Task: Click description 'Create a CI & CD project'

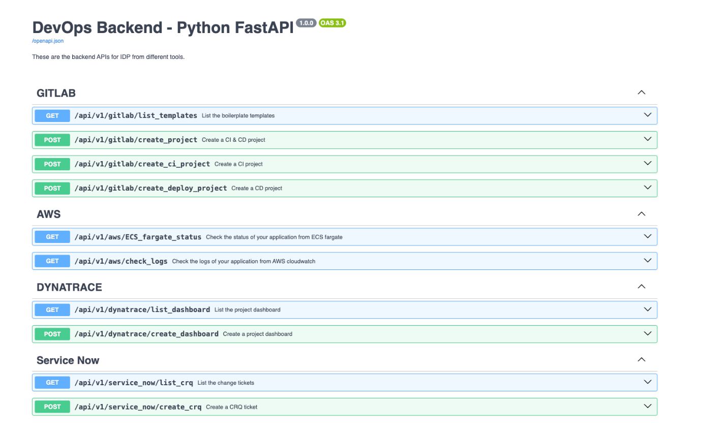Action: 233,140
